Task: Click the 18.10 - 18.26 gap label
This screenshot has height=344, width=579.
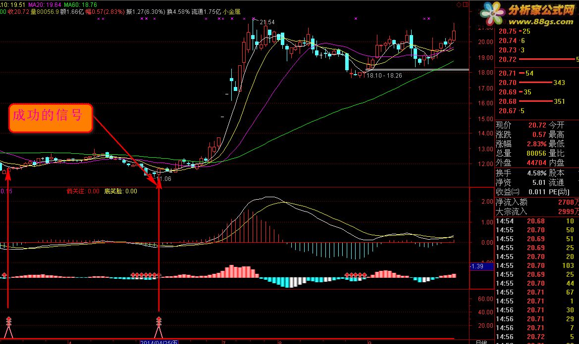Action: point(384,76)
